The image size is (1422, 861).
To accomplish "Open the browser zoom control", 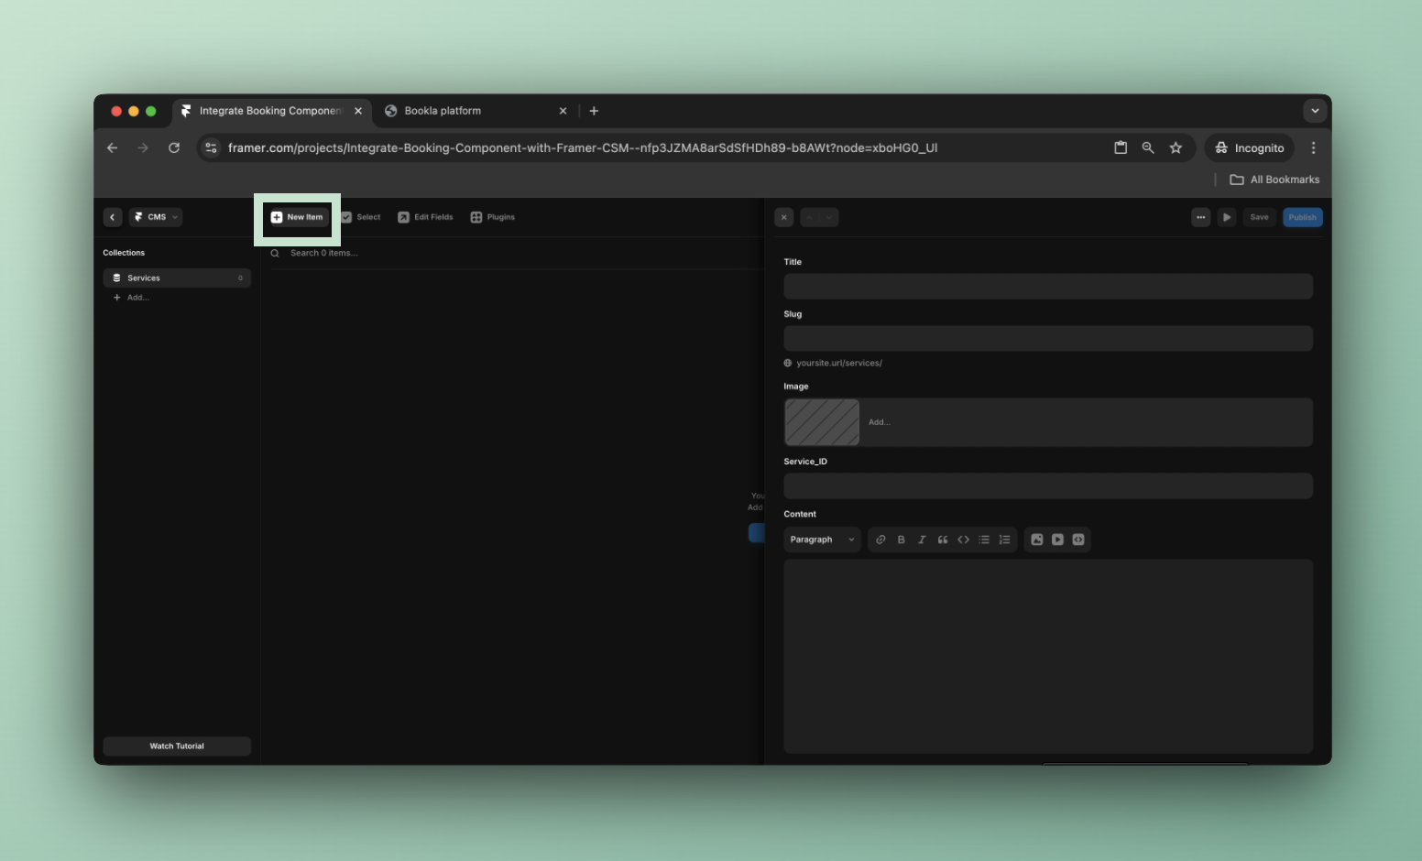I will tap(1148, 147).
